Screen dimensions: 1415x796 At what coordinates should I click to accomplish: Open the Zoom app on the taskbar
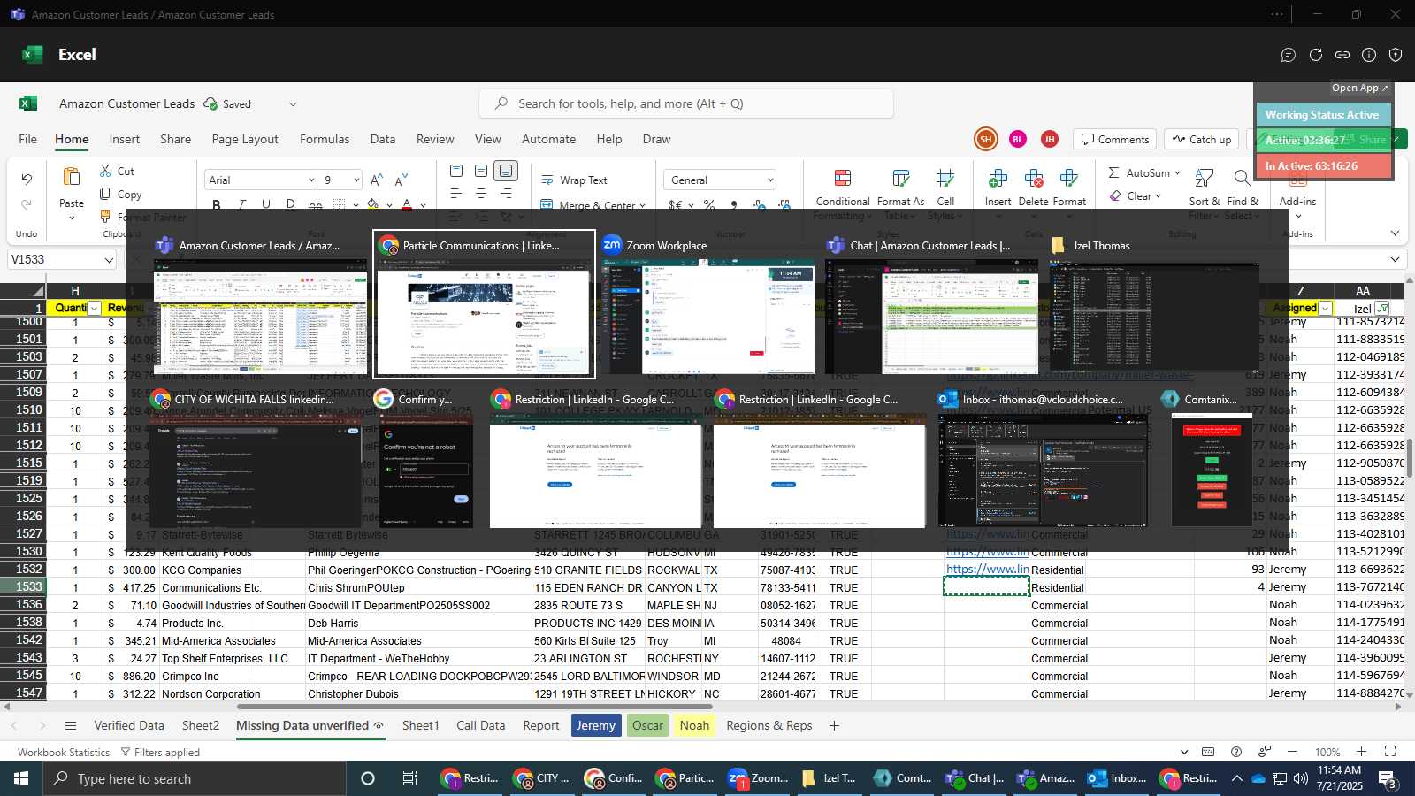tap(757, 778)
